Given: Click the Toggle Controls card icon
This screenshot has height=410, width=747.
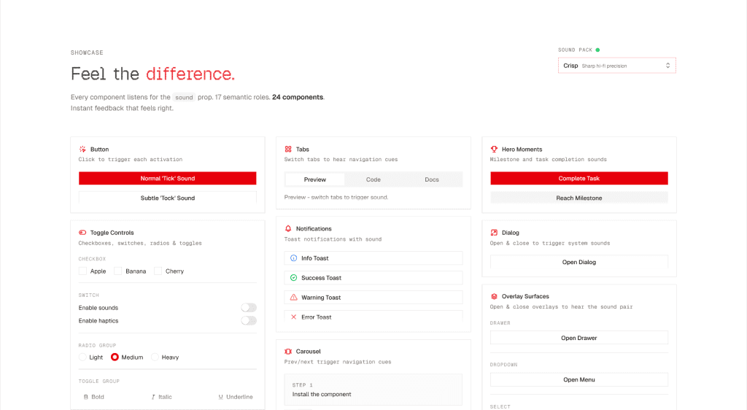Looking at the screenshot, I should pyautogui.click(x=82, y=233).
